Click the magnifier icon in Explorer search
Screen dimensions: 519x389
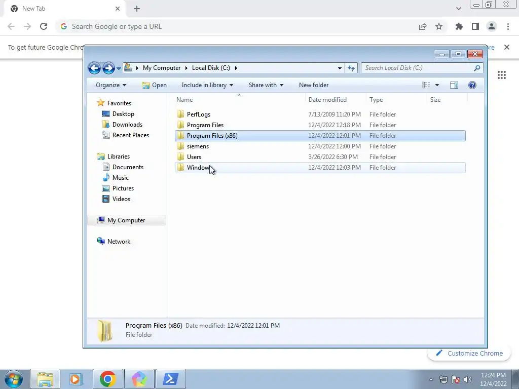tap(477, 68)
